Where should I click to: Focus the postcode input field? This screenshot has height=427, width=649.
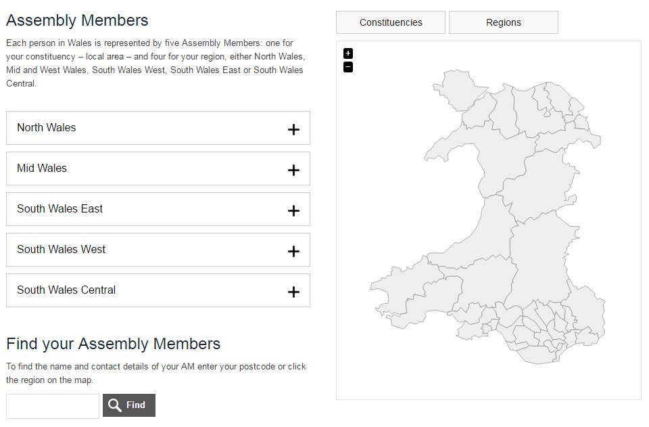pos(53,406)
